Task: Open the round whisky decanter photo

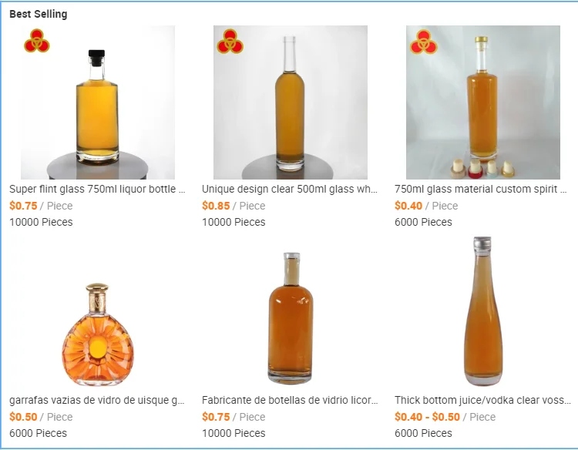Action: click(98, 314)
